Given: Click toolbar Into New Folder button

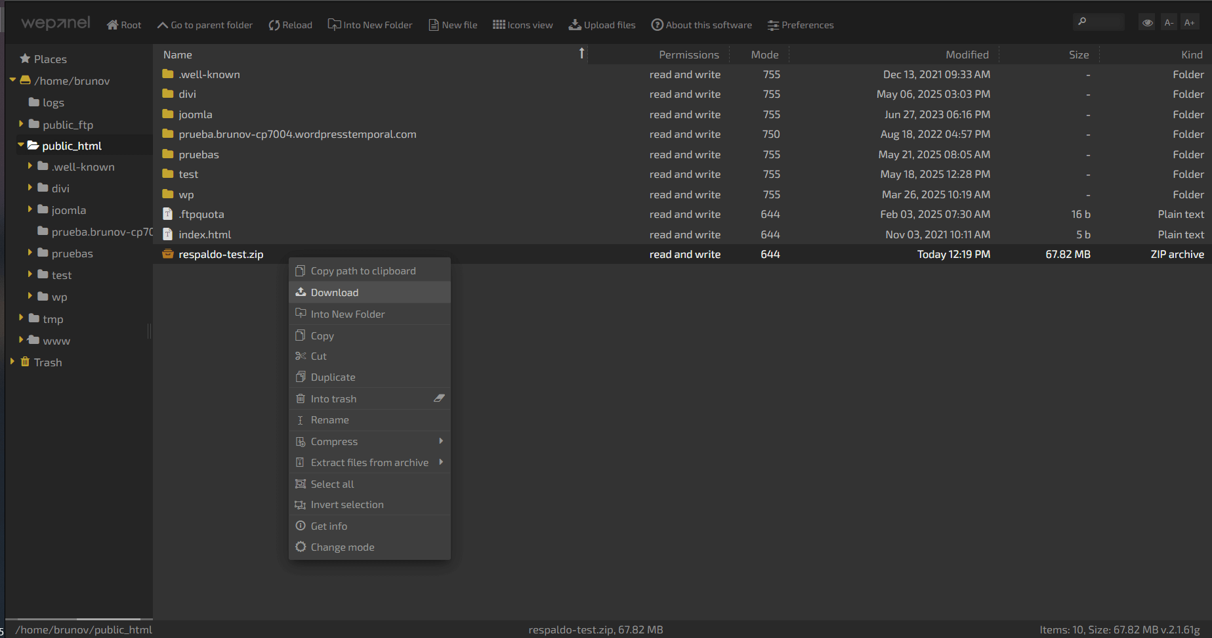Looking at the screenshot, I should pos(370,25).
